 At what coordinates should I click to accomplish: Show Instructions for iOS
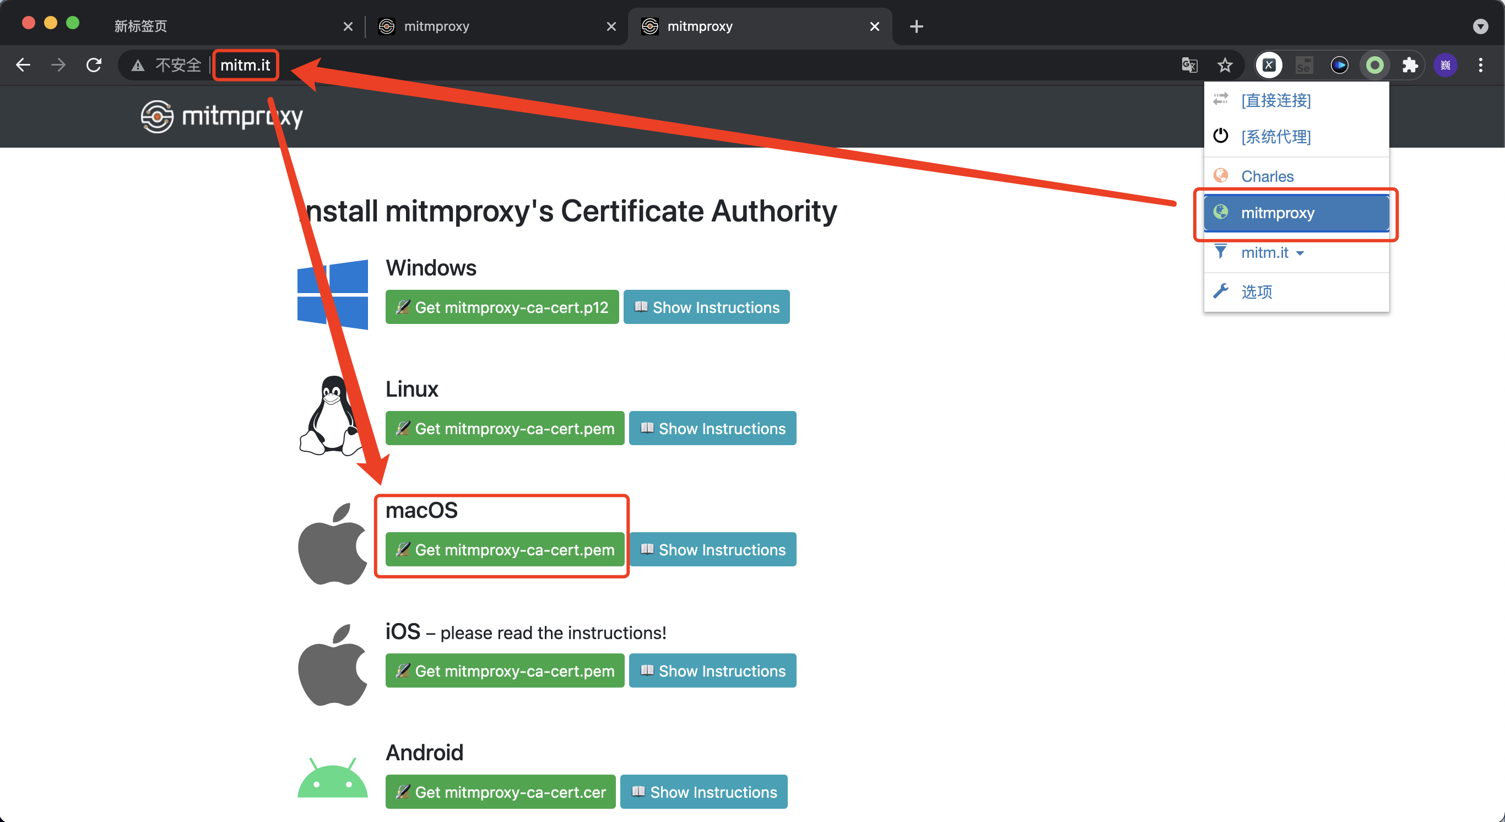click(713, 670)
